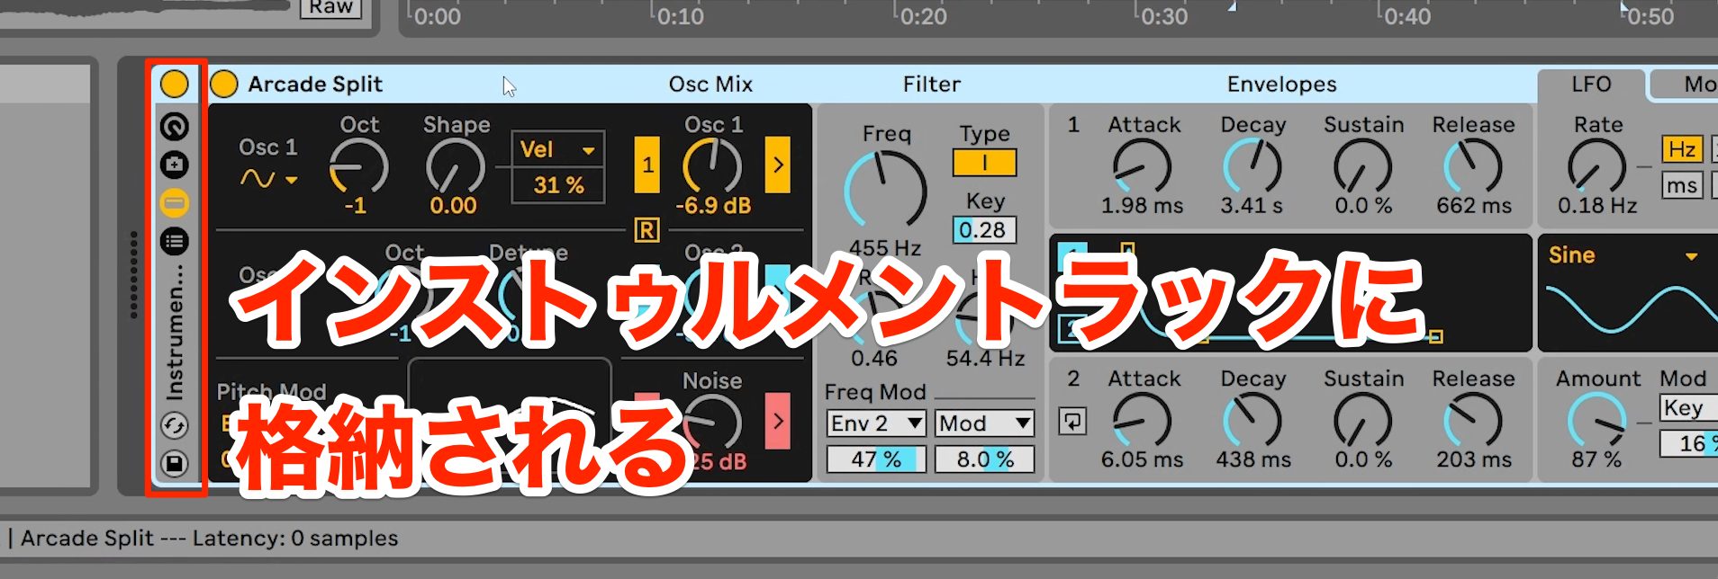Adjust Envelope 2 Release knob

click(x=1473, y=422)
